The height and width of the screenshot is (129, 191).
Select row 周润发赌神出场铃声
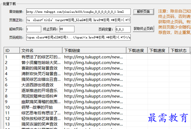(x=97, y=96)
